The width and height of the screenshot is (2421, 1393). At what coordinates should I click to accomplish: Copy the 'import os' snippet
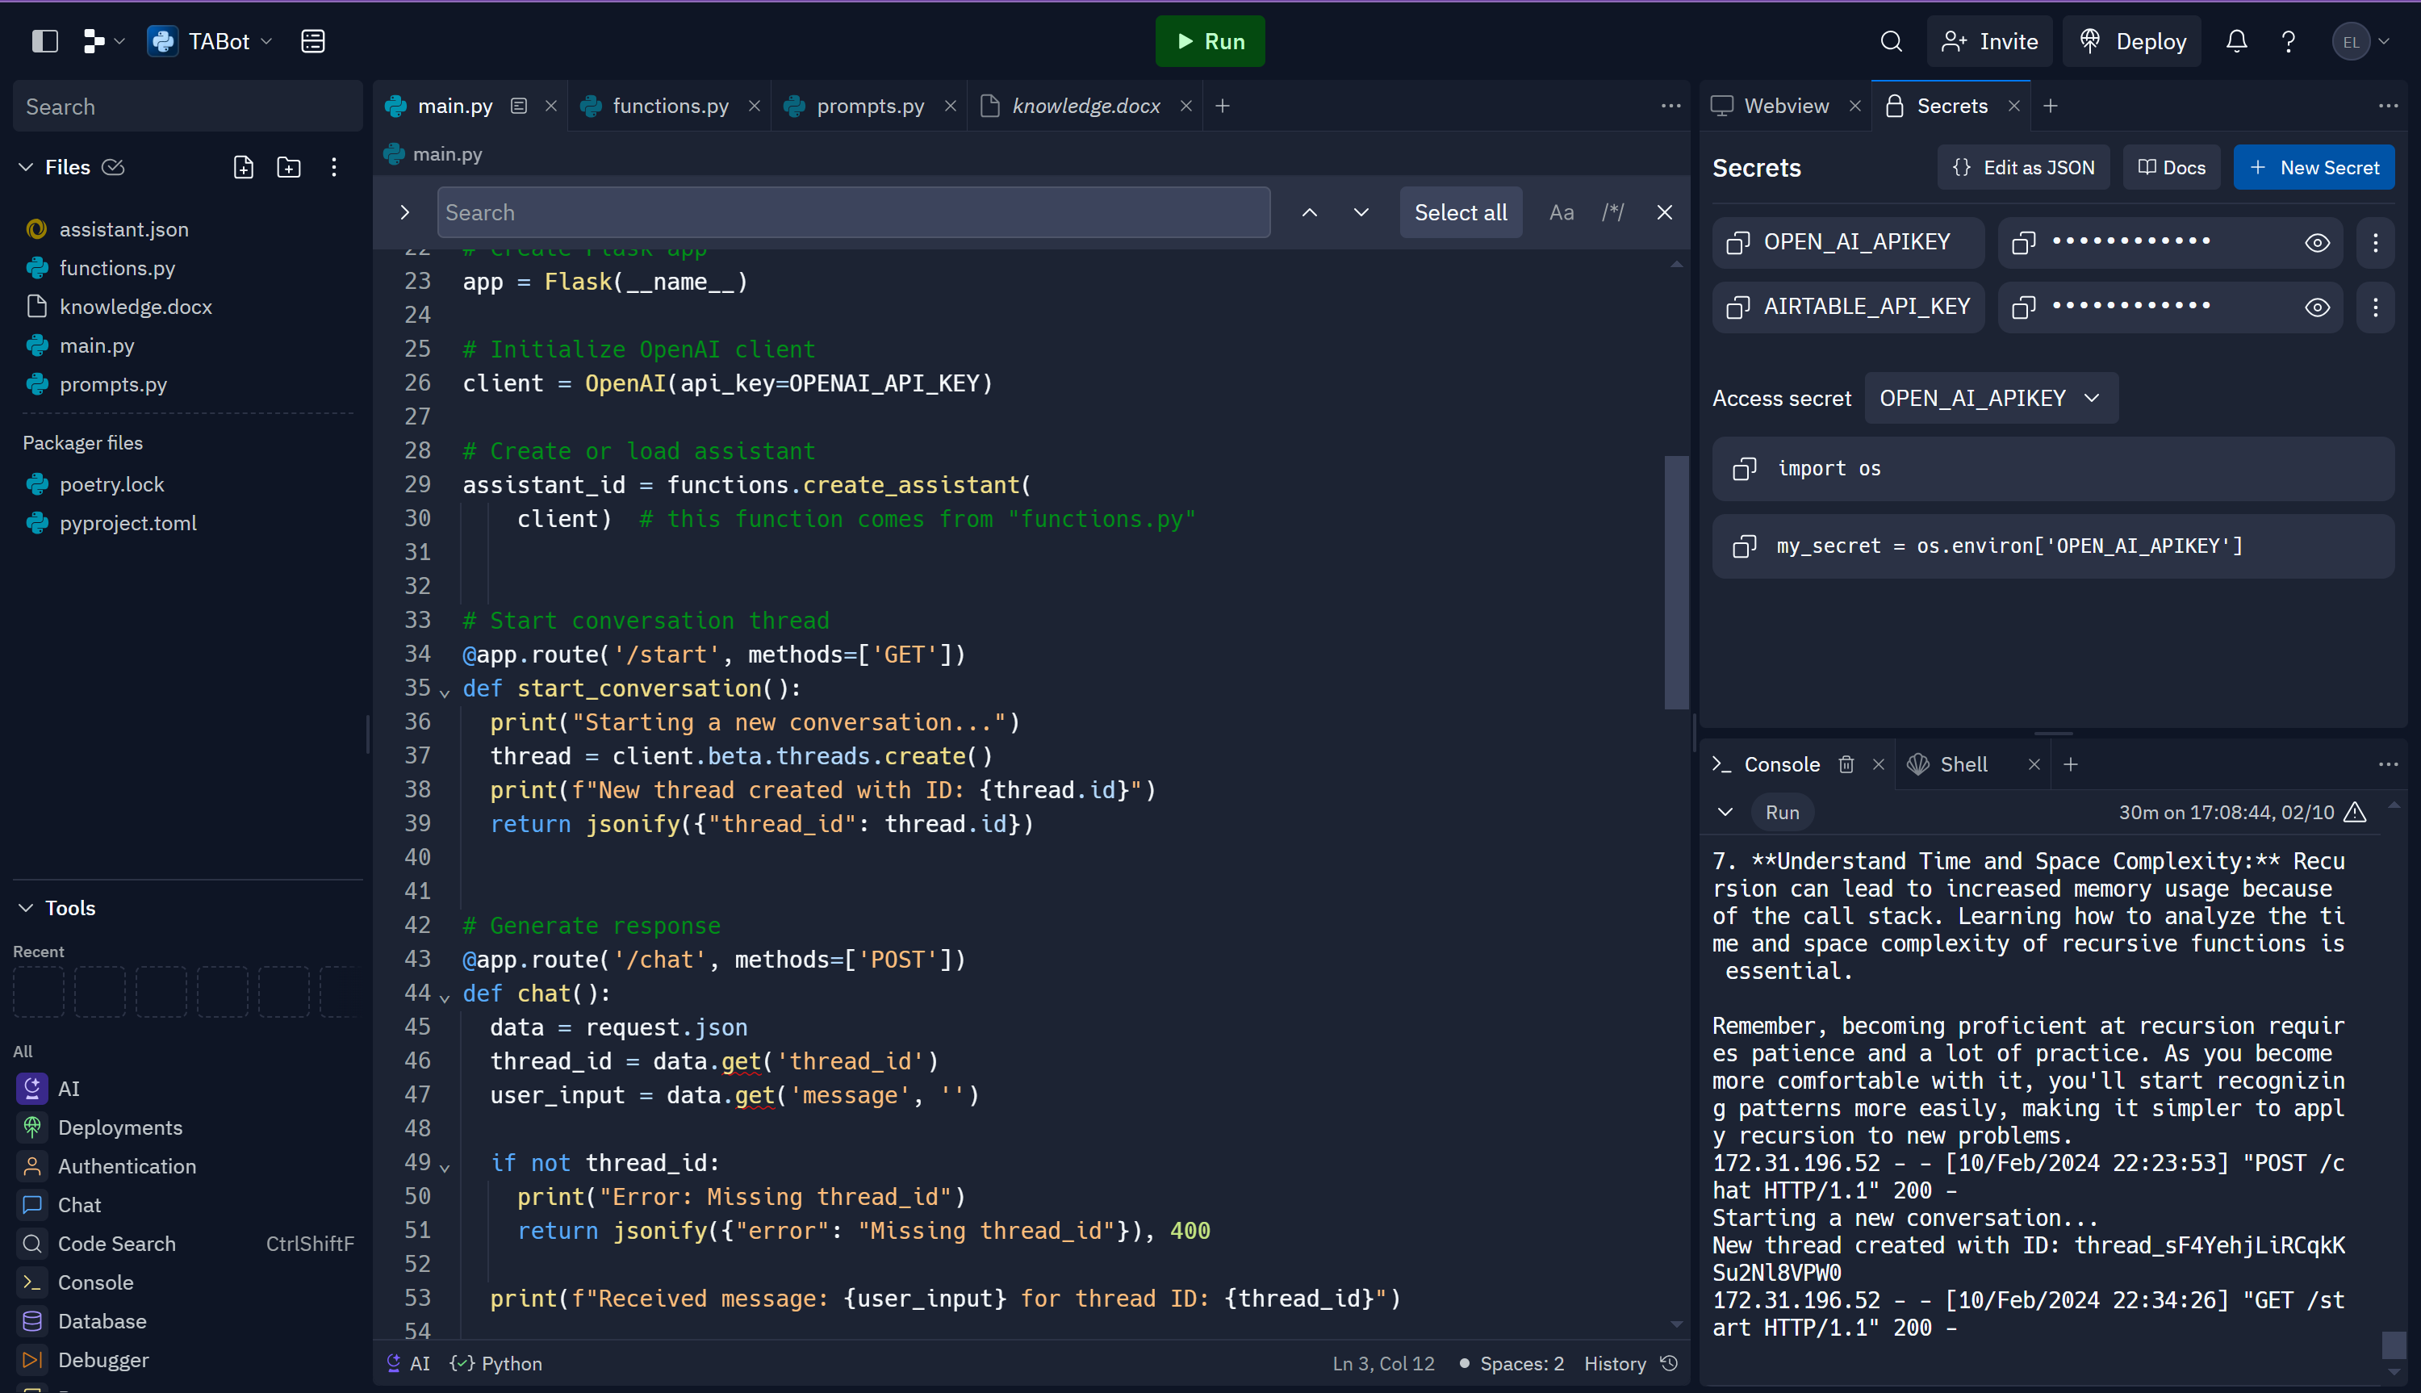tap(1744, 469)
